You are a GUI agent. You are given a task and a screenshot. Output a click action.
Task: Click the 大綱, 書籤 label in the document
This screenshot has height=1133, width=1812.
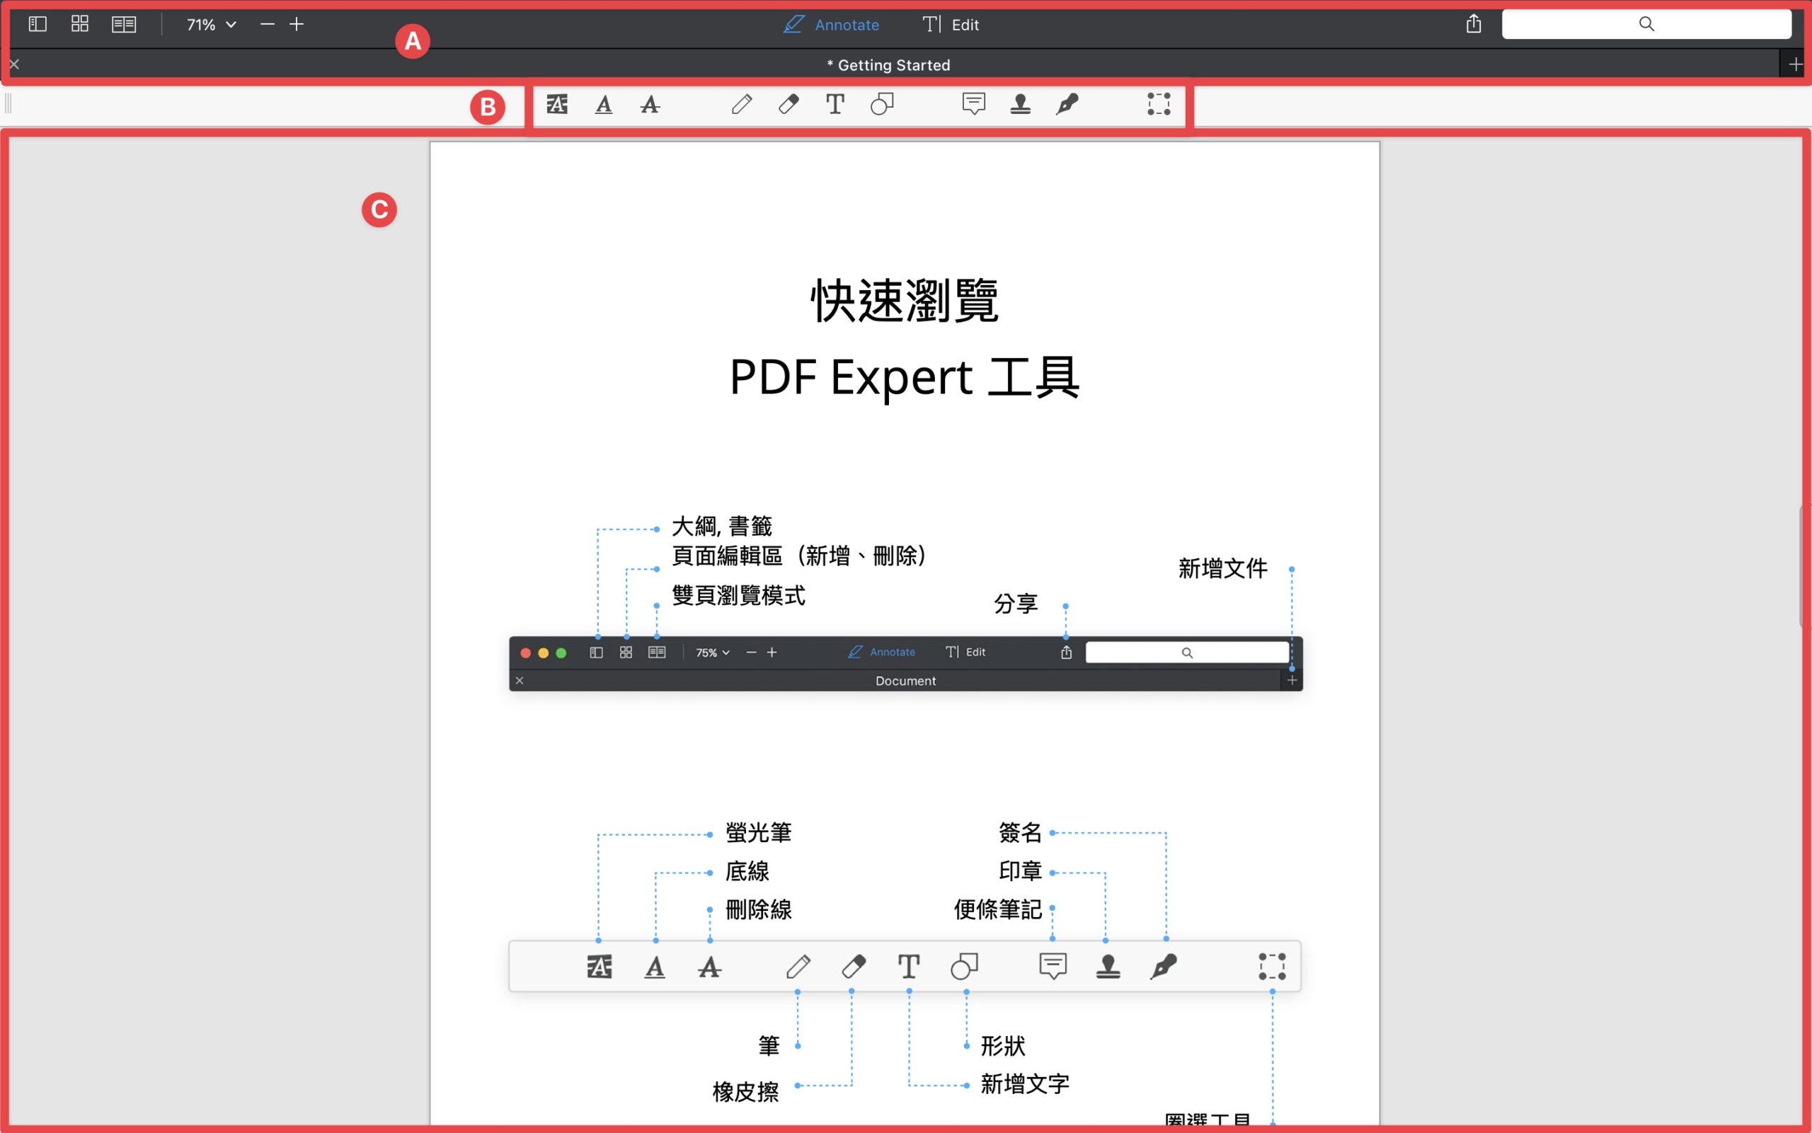[x=722, y=526]
